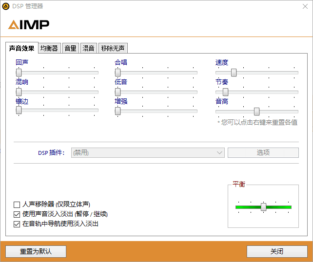The width and height of the screenshot is (313, 262).
Task: Uncheck 在音轨中导航使用淡入淡出 option
Action: [17, 224]
